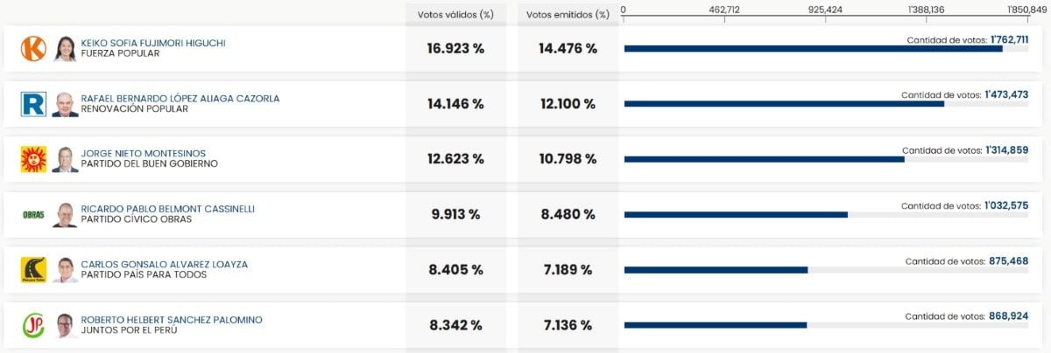The height and width of the screenshot is (353, 1051).
Task: Click Keiko Fujimori's candidate photo
Action: tap(65, 48)
